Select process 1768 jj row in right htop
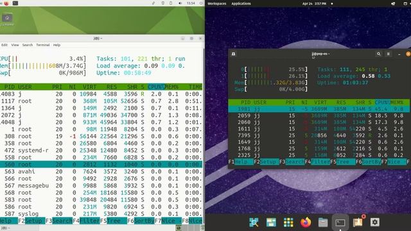 pos(319,148)
